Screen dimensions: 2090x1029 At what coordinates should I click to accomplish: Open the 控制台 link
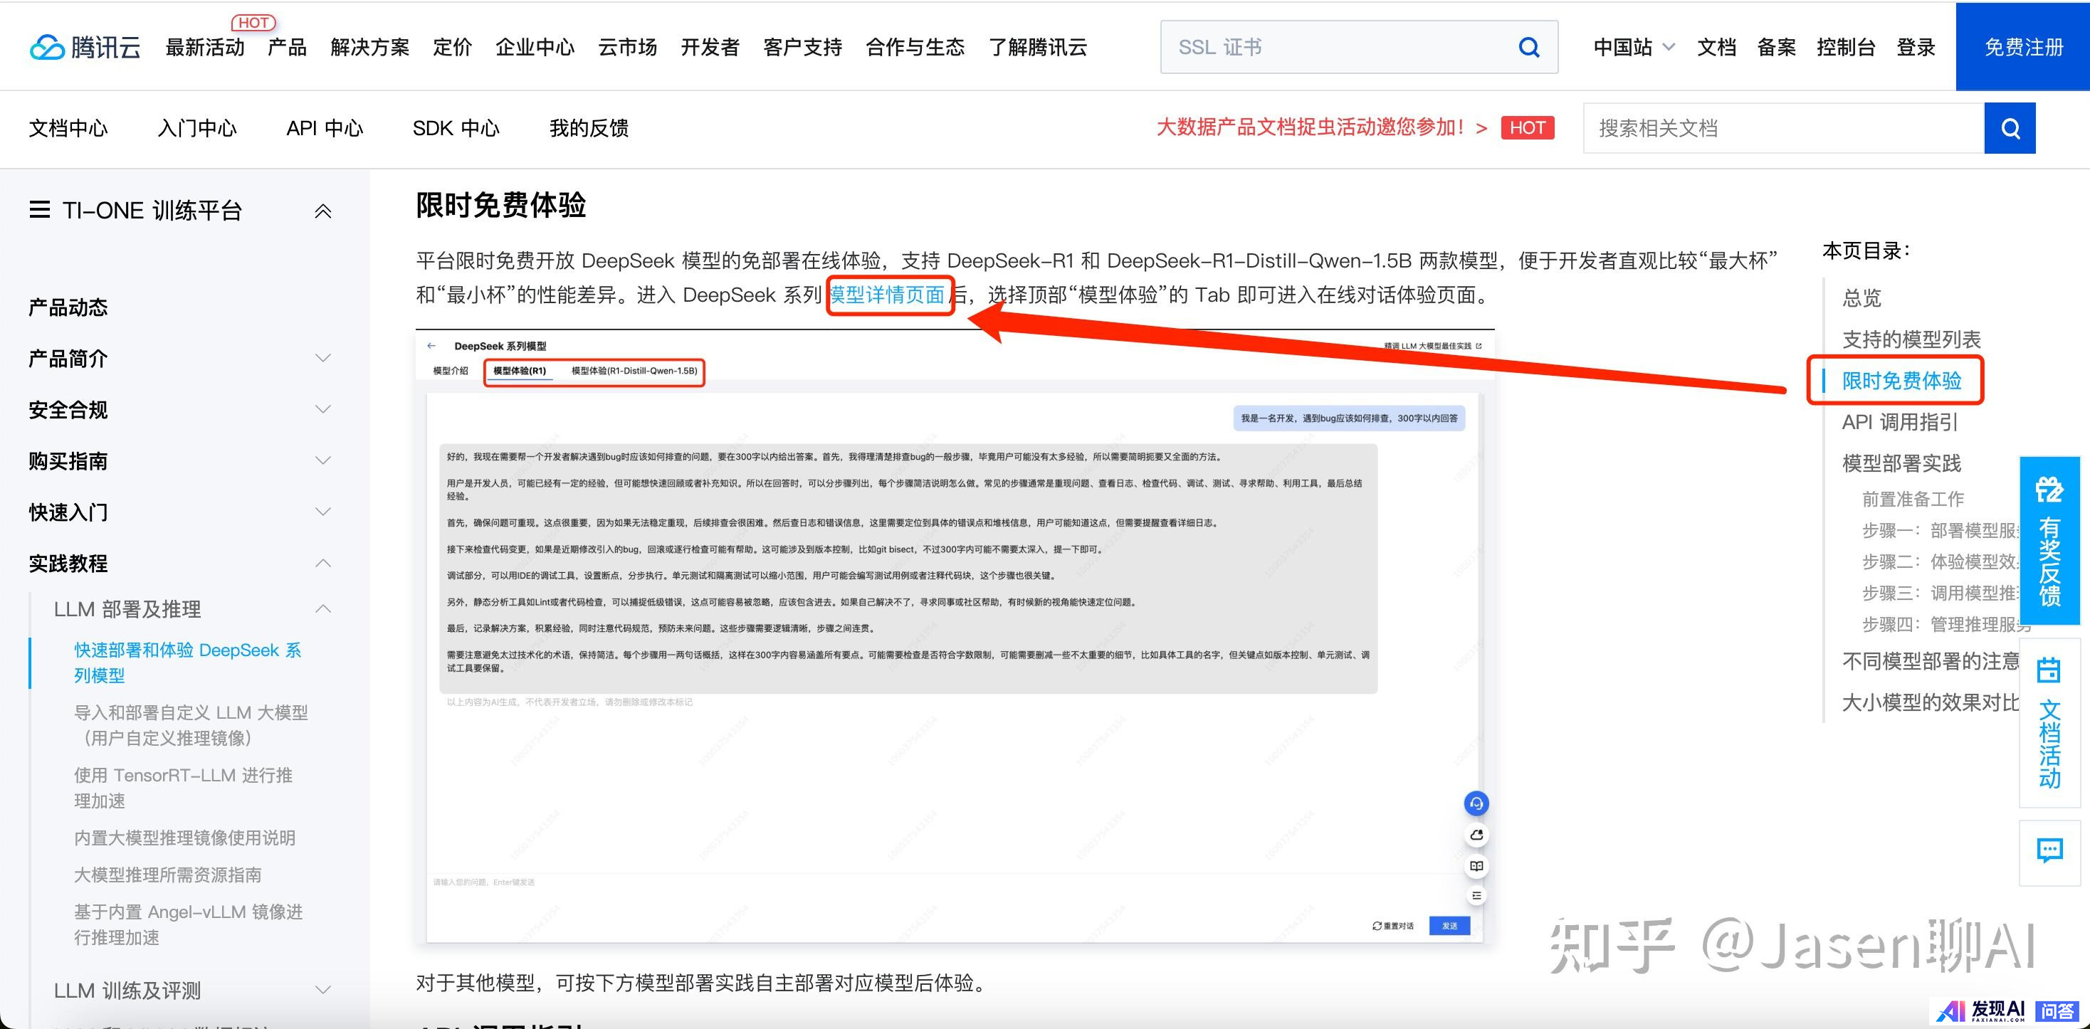tap(1846, 47)
